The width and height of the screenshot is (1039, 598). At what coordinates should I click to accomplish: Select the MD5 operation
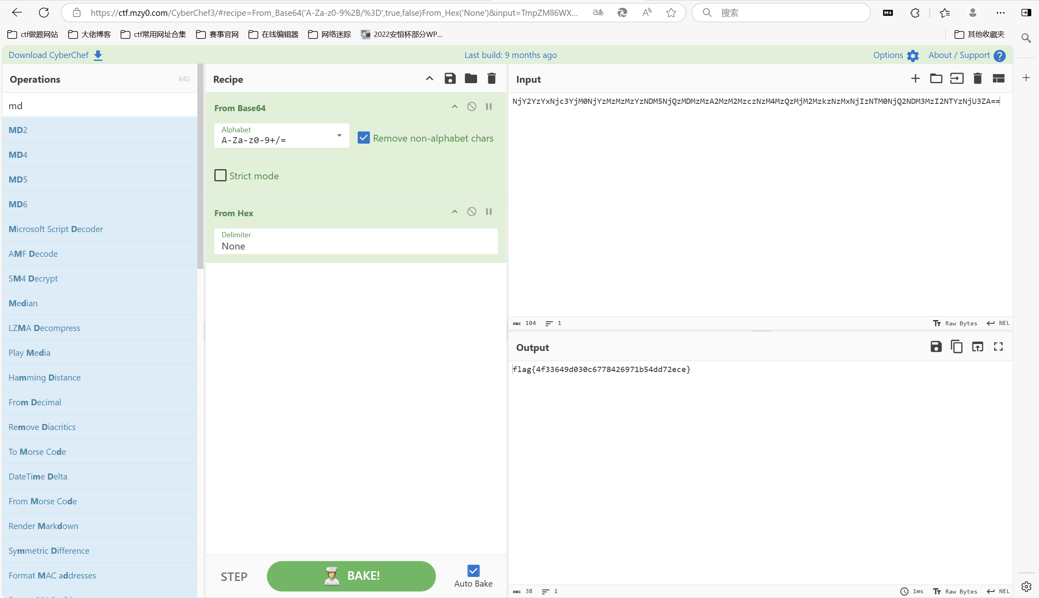[99, 179]
